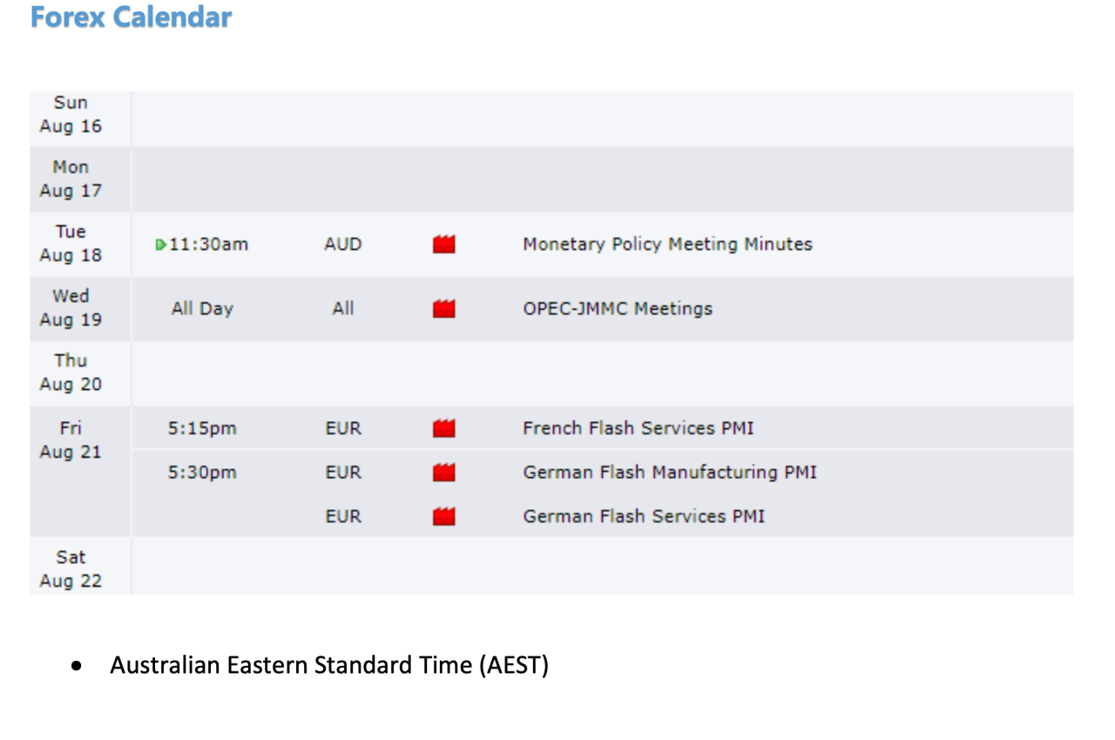Select French Flash Services PMI event
Screen dimensions: 1115x740
click(x=638, y=428)
